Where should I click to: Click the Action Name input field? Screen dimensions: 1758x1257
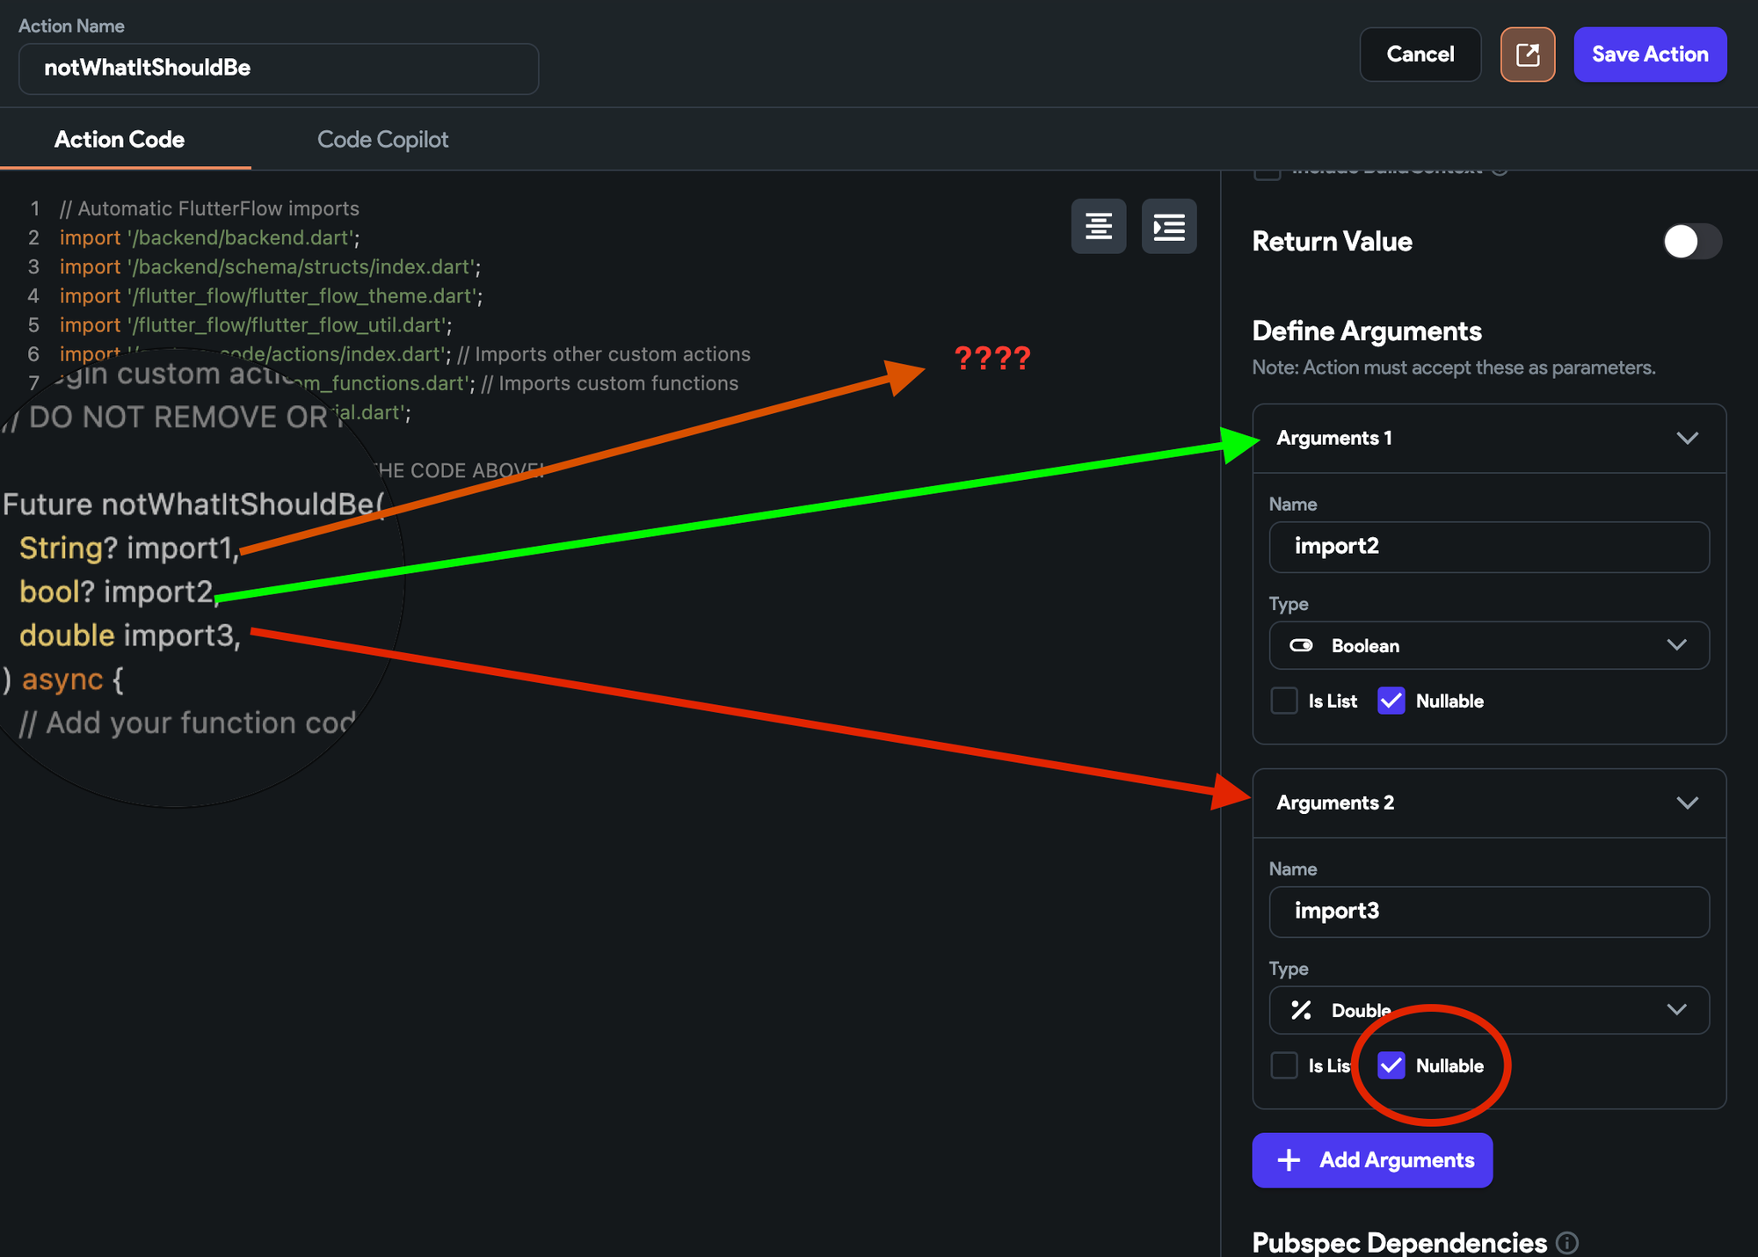(x=279, y=69)
